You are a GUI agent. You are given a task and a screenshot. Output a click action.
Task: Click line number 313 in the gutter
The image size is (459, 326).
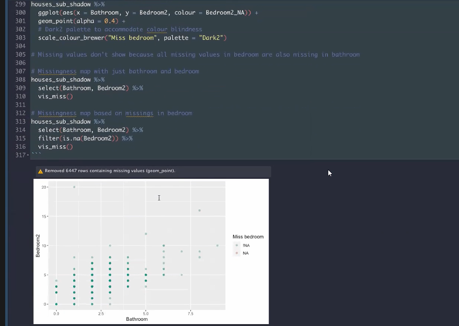[21, 122]
